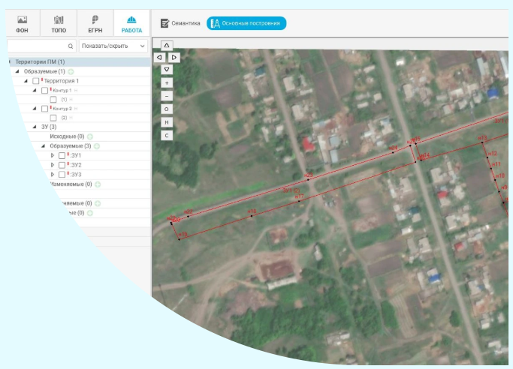
Task: Click the green plus next to Исходные
Action: click(x=90, y=136)
